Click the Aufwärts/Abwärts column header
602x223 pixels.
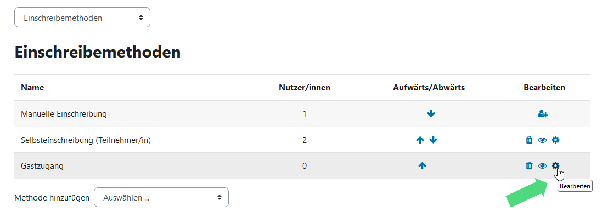click(429, 88)
